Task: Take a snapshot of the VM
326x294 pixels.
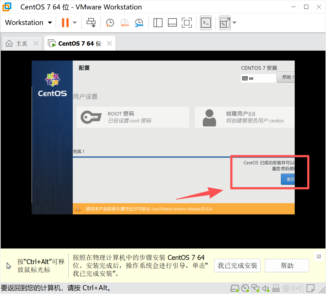Action: click(x=110, y=23)
